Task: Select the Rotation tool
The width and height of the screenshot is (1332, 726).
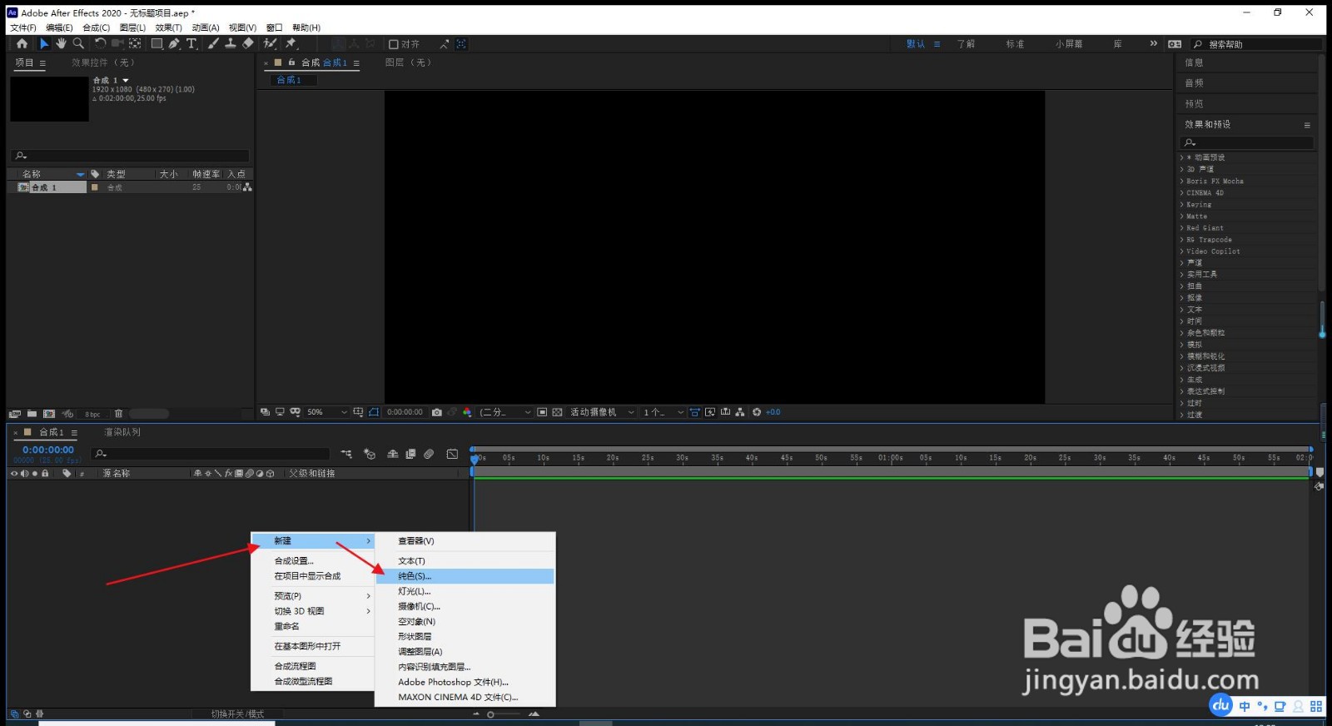Action: [x=100, y=43]
